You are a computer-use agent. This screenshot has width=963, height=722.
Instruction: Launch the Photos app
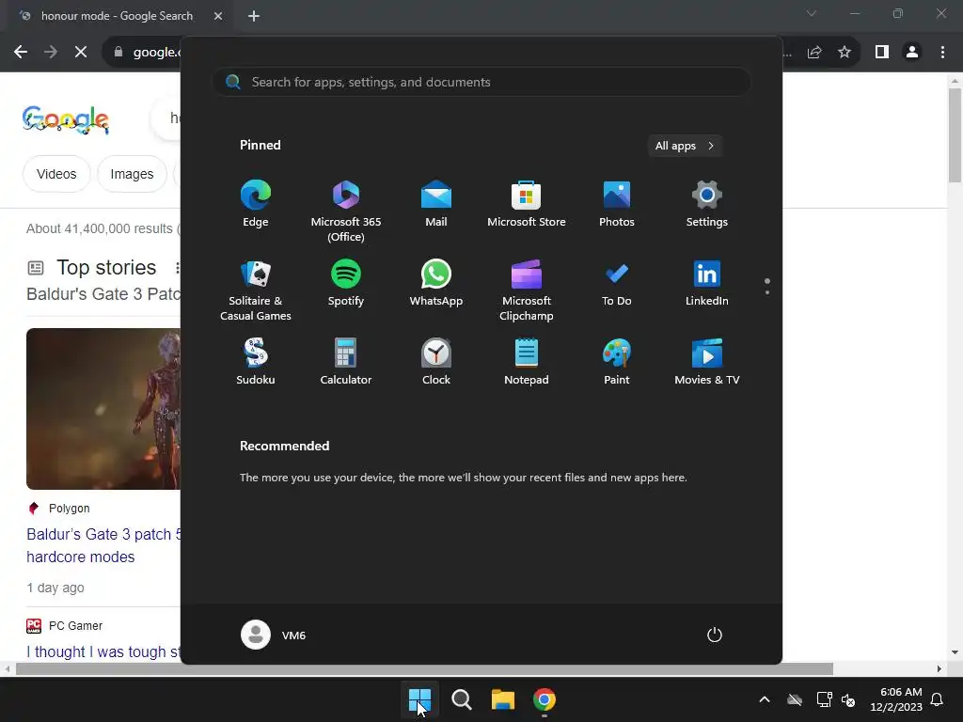pos(617,204)
